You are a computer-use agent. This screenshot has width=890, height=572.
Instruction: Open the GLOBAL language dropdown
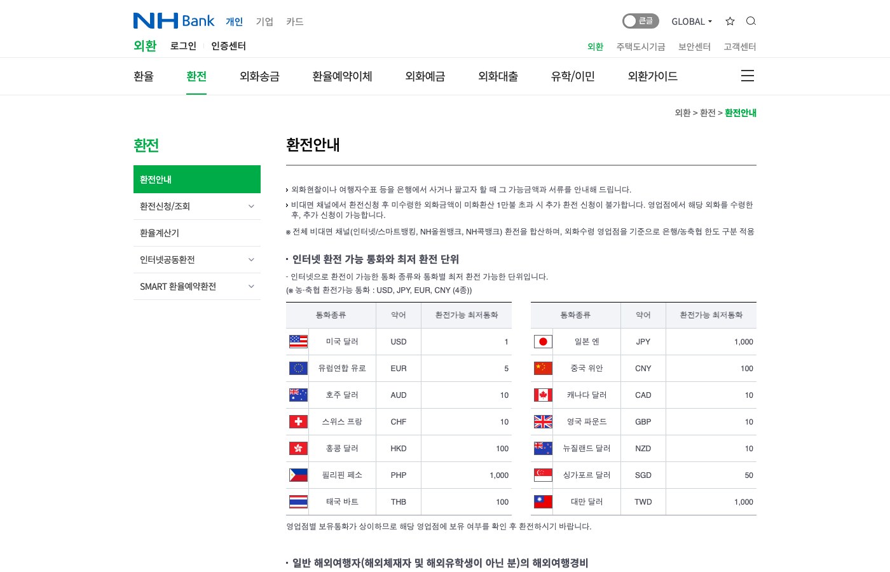(692, 22)
